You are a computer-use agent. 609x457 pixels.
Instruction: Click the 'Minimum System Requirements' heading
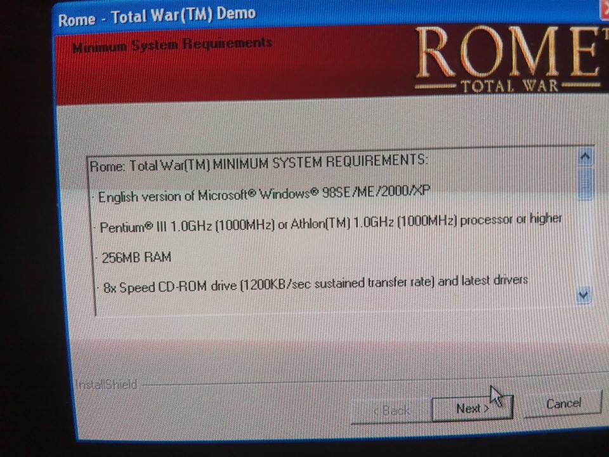pyautogui.click(x=173, y=44)
